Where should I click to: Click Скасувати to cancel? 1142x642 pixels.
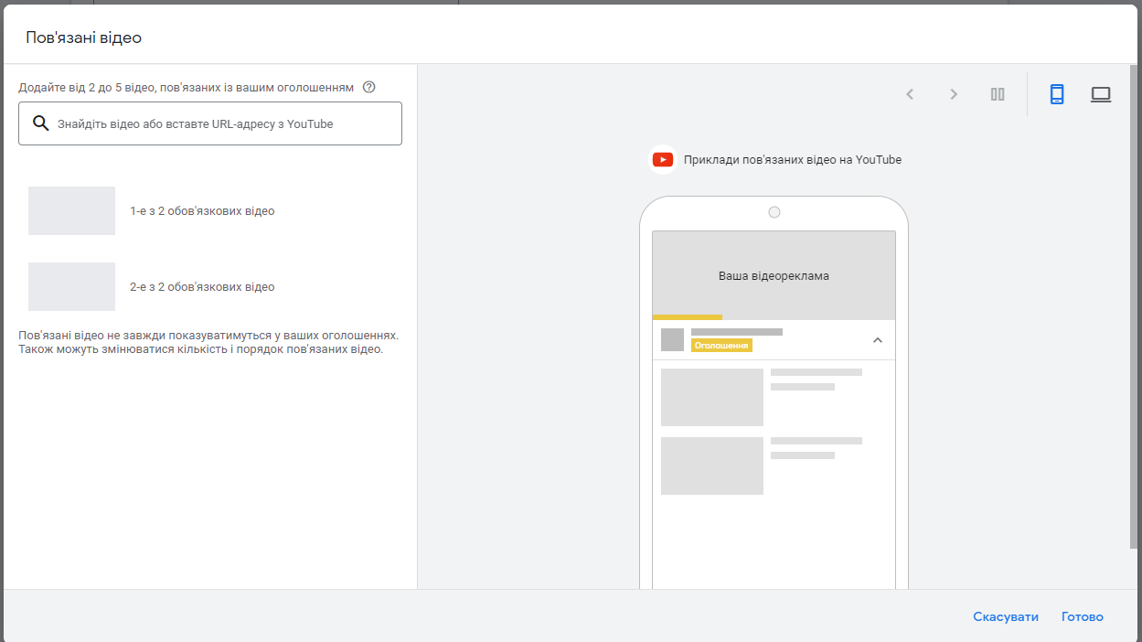click(x=1006, y=617)
